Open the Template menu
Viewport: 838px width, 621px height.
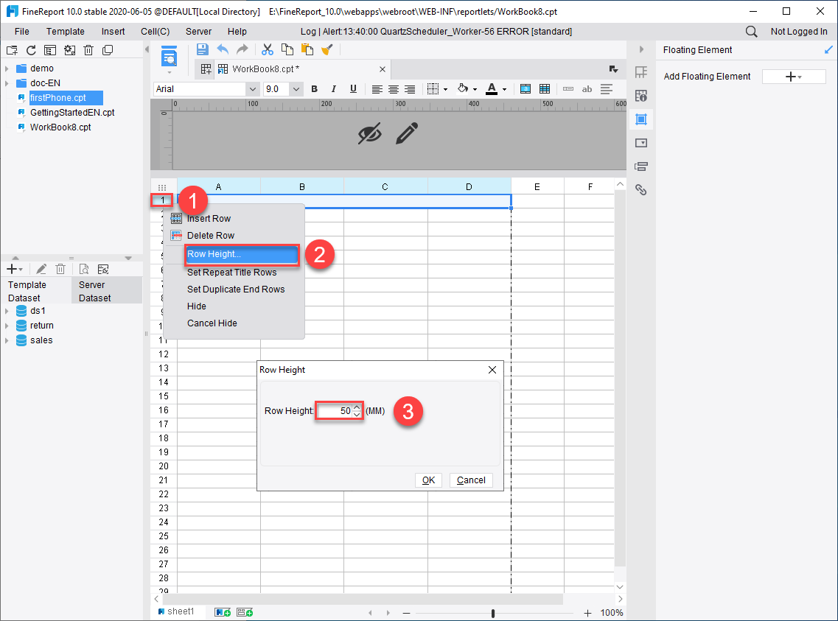point(65,32)
